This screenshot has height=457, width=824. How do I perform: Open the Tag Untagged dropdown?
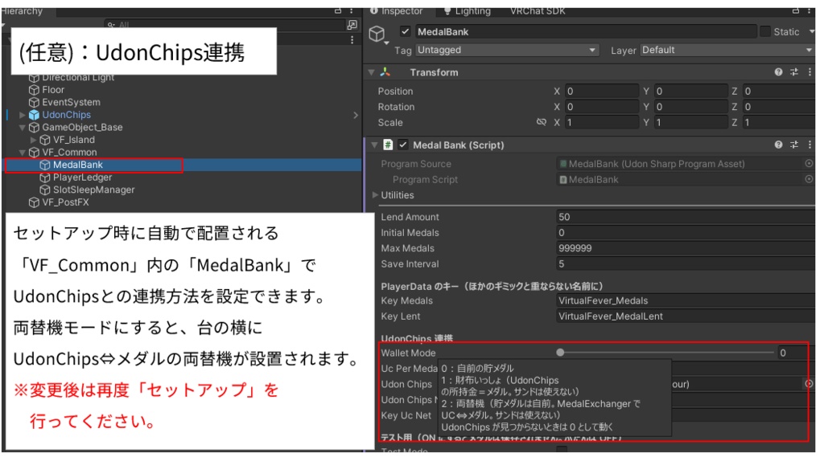[x=507, y=50]
